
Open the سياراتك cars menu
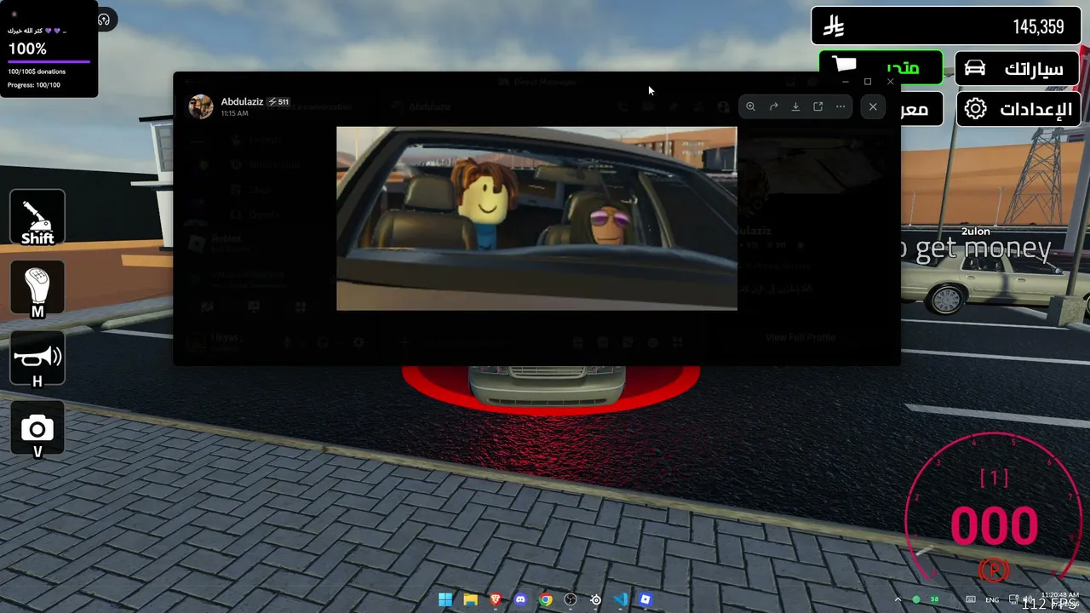[x=1017, y=68]
